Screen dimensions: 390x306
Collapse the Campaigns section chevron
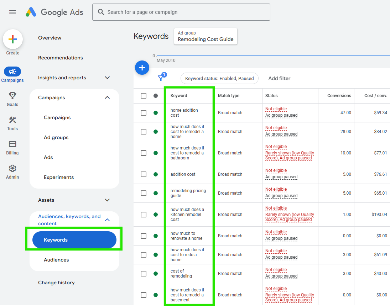(x=107, y=97)
